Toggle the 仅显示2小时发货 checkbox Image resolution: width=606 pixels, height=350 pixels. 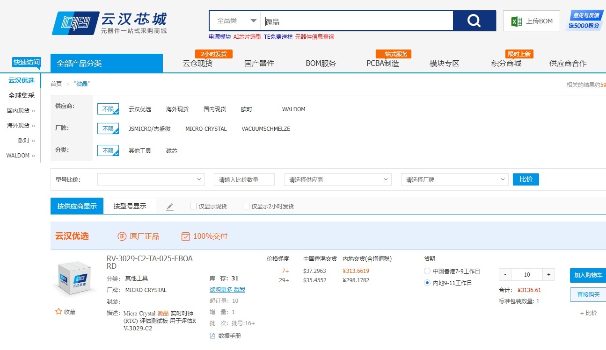click(x=246, y=206)
